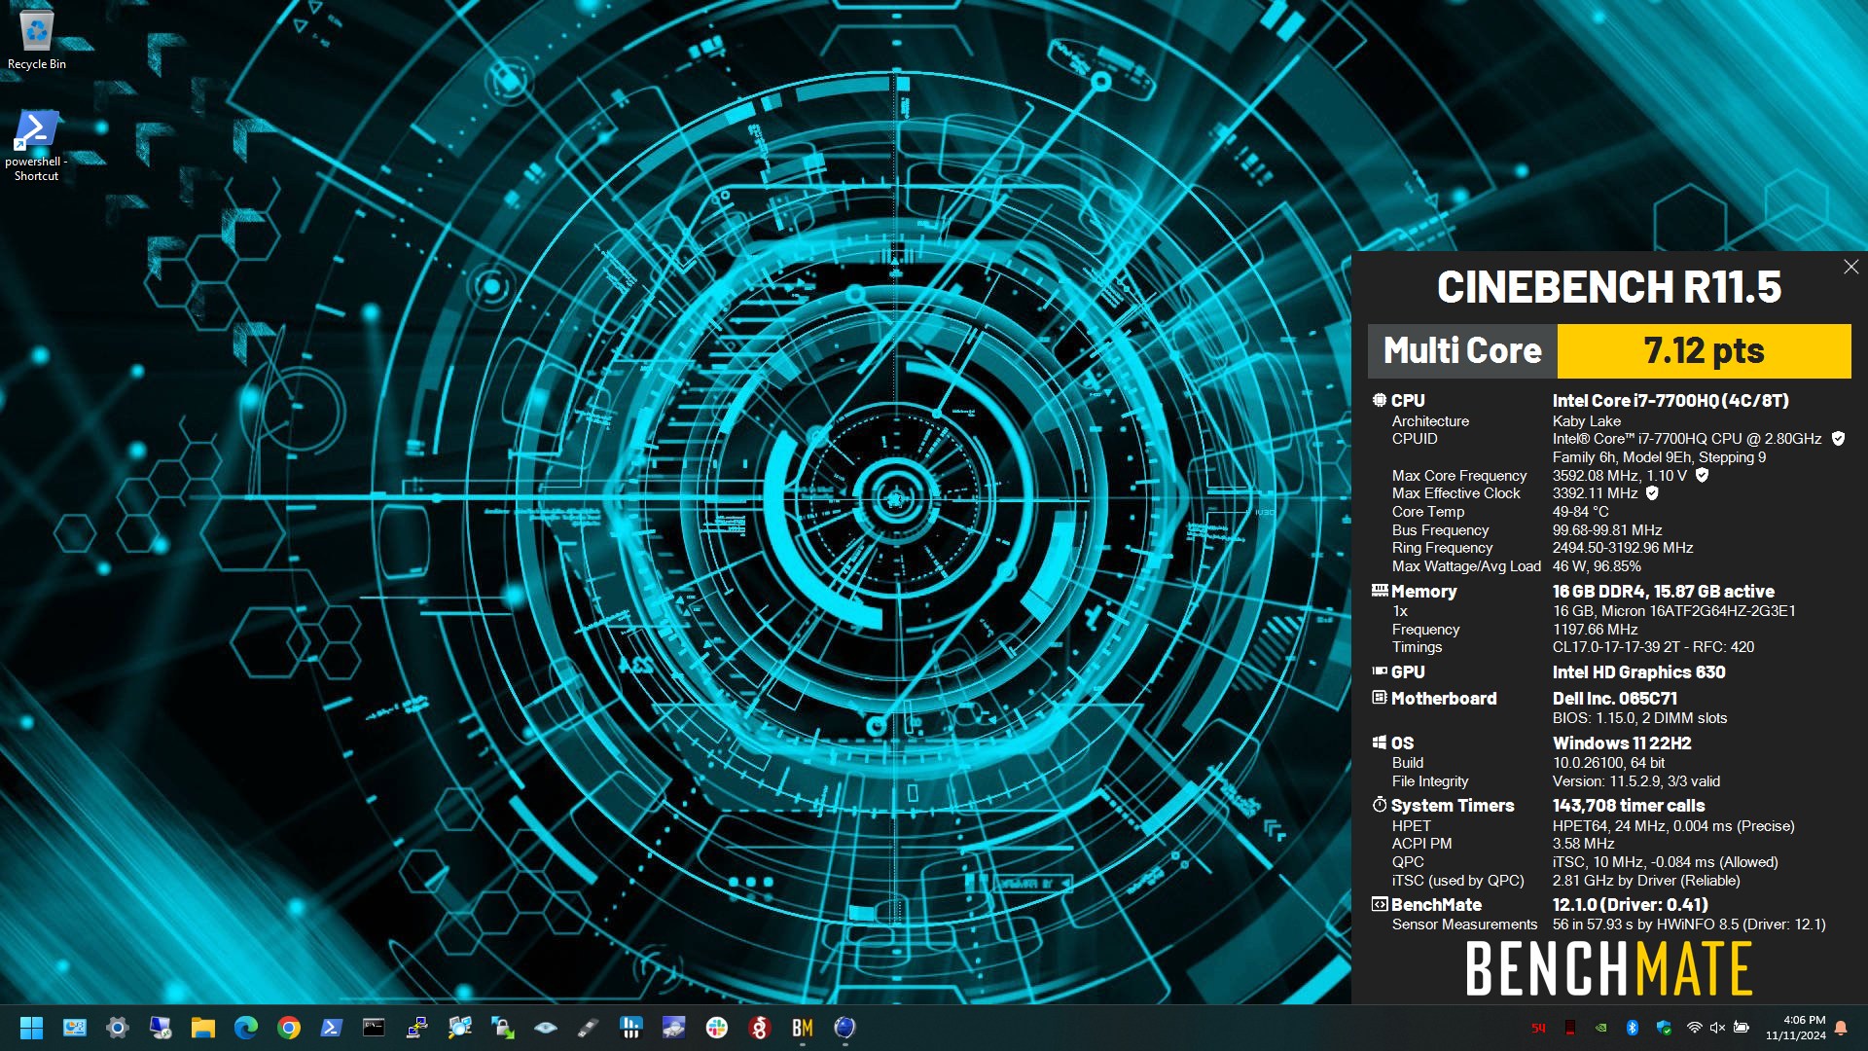Click the globe icon in the taskbar
Screen dimensions: 1868x1051
[x=844, y=1028]
